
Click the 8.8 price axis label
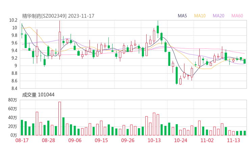(x=14, y=73)
